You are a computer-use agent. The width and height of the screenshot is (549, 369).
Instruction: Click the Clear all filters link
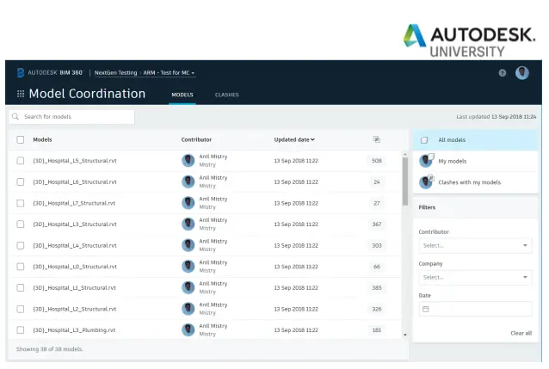point(521,333)
